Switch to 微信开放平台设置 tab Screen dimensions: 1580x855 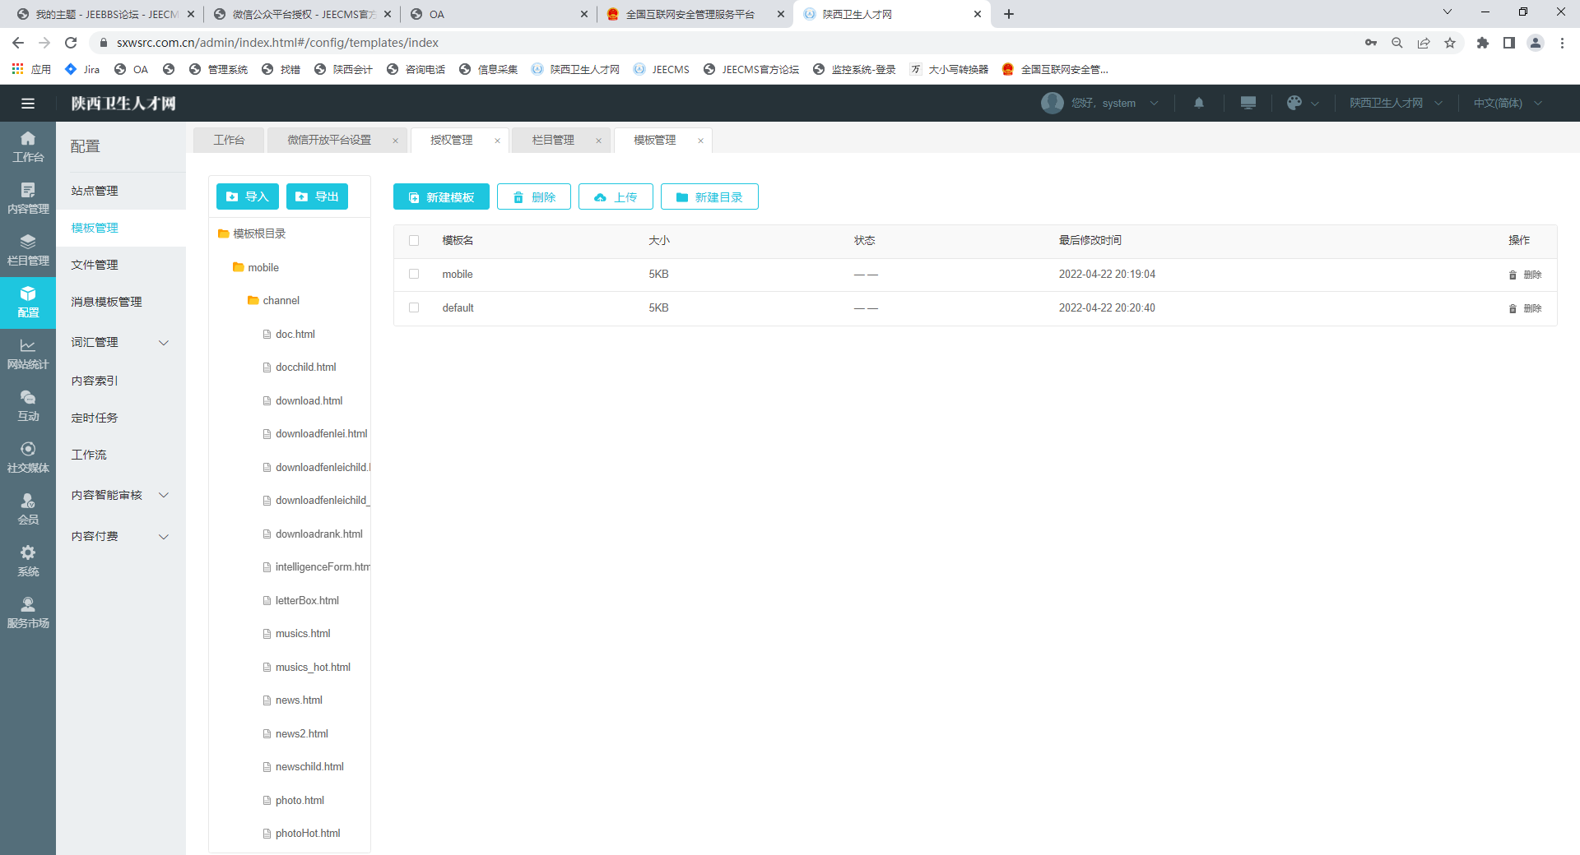(329, 141)
